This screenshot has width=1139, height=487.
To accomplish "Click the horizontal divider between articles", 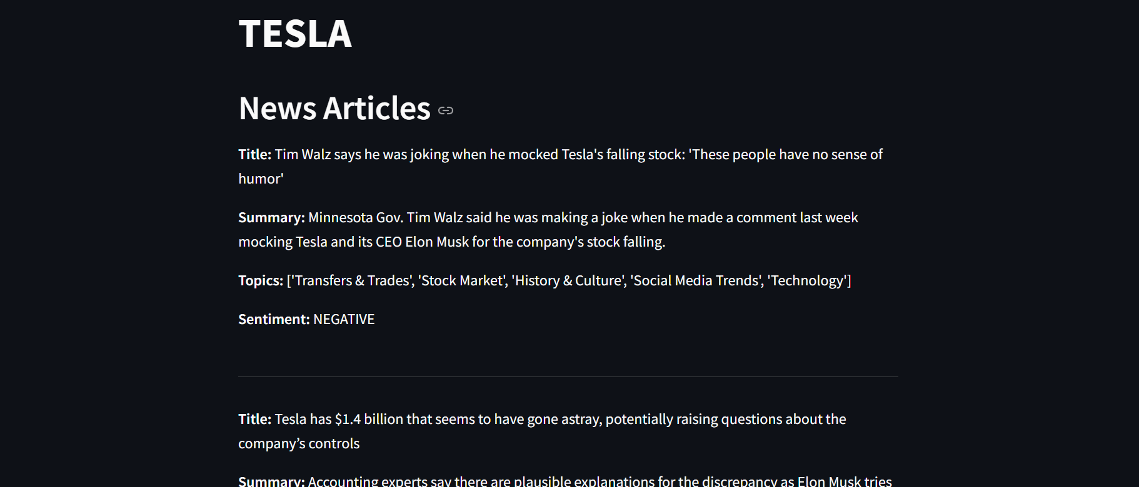I will point(568,376).
